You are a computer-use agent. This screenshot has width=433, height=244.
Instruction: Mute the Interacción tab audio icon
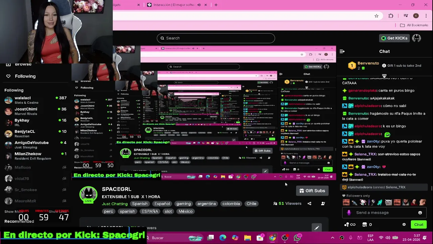click(x=199, y=5)
